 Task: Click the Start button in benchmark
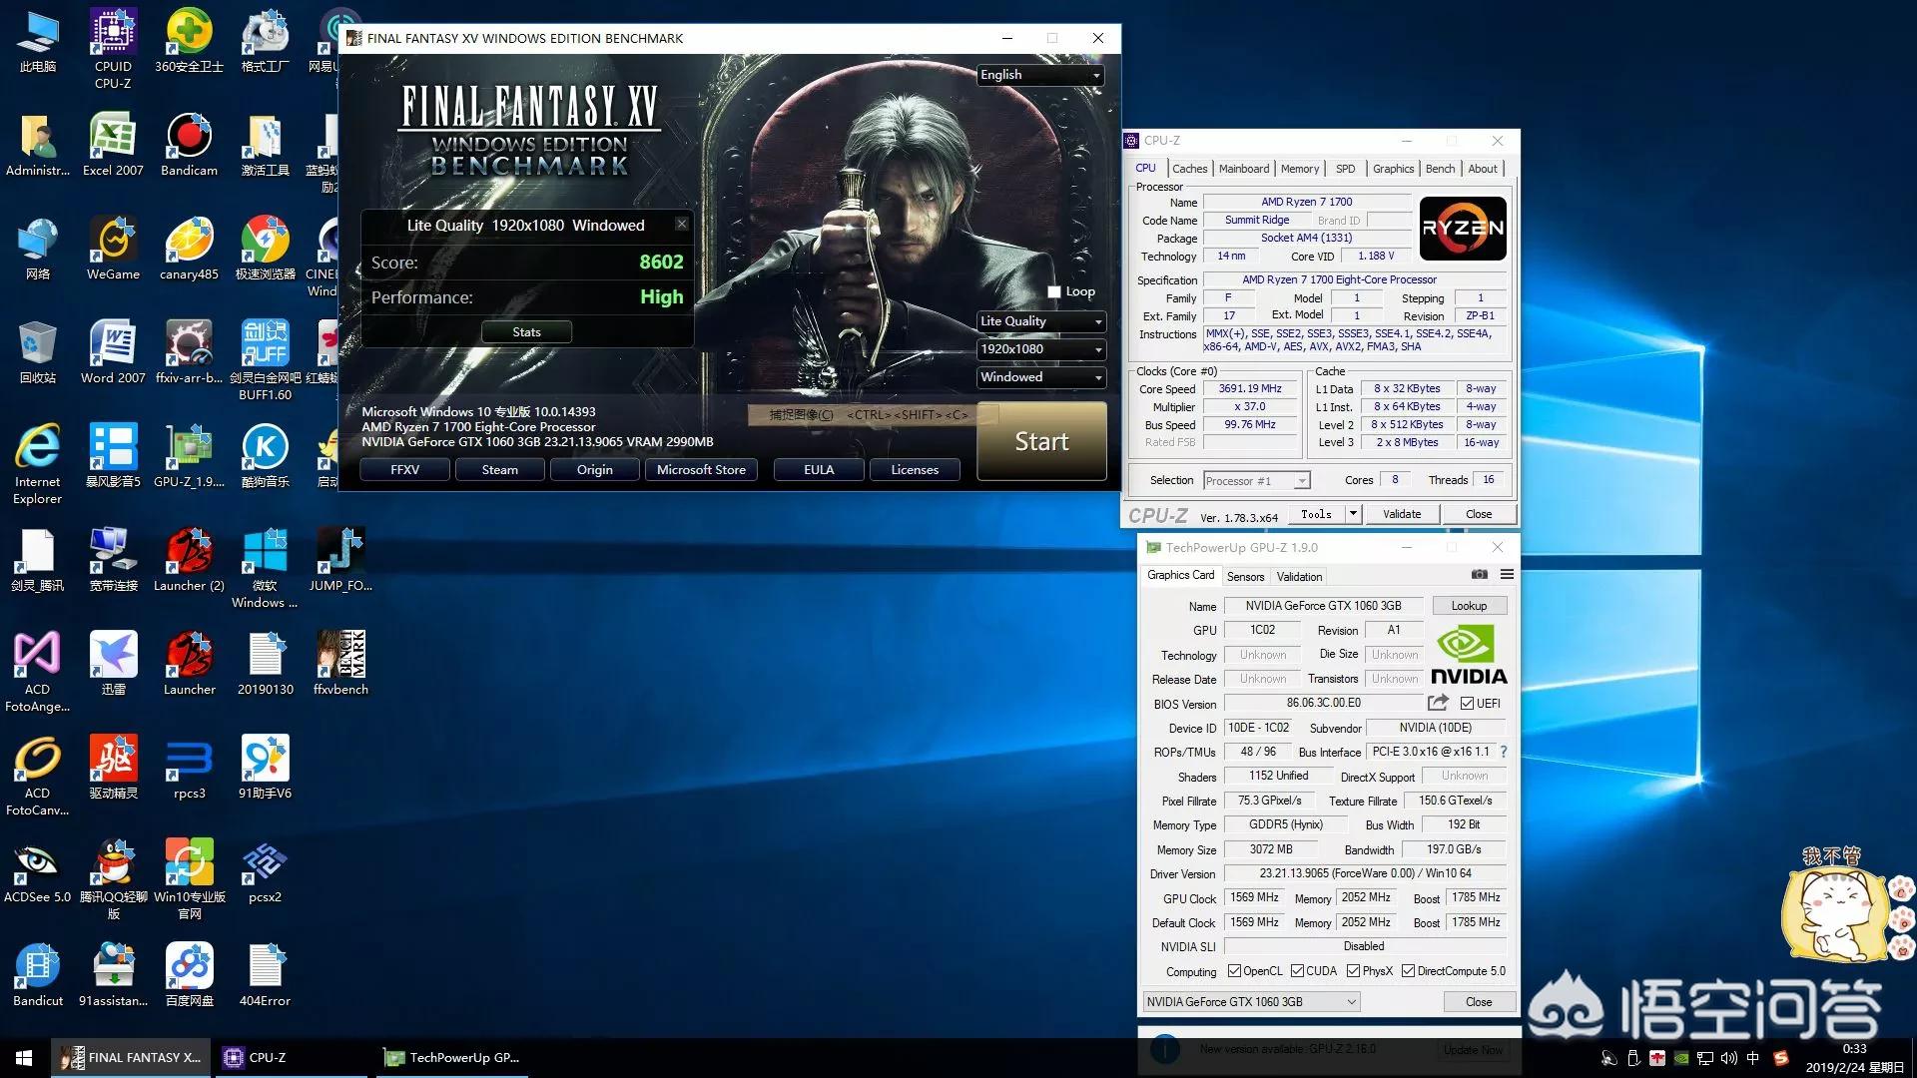(1041, 441)
